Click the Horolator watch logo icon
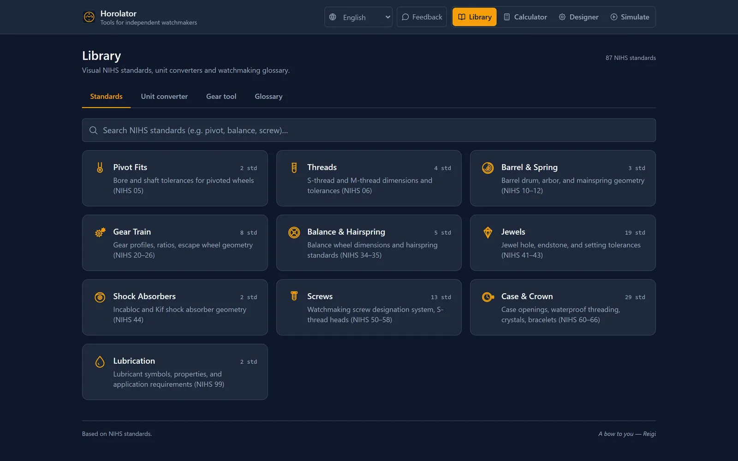Screen dimensions: 738x461 [89, 17]
